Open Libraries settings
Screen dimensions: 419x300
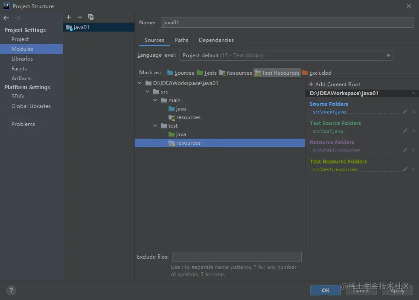(22, 59)
